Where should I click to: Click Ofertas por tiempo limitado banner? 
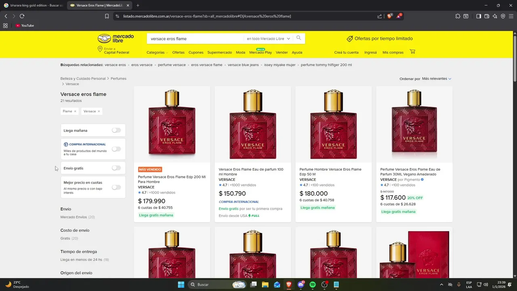pyautogui.click(x=380, y=39)
